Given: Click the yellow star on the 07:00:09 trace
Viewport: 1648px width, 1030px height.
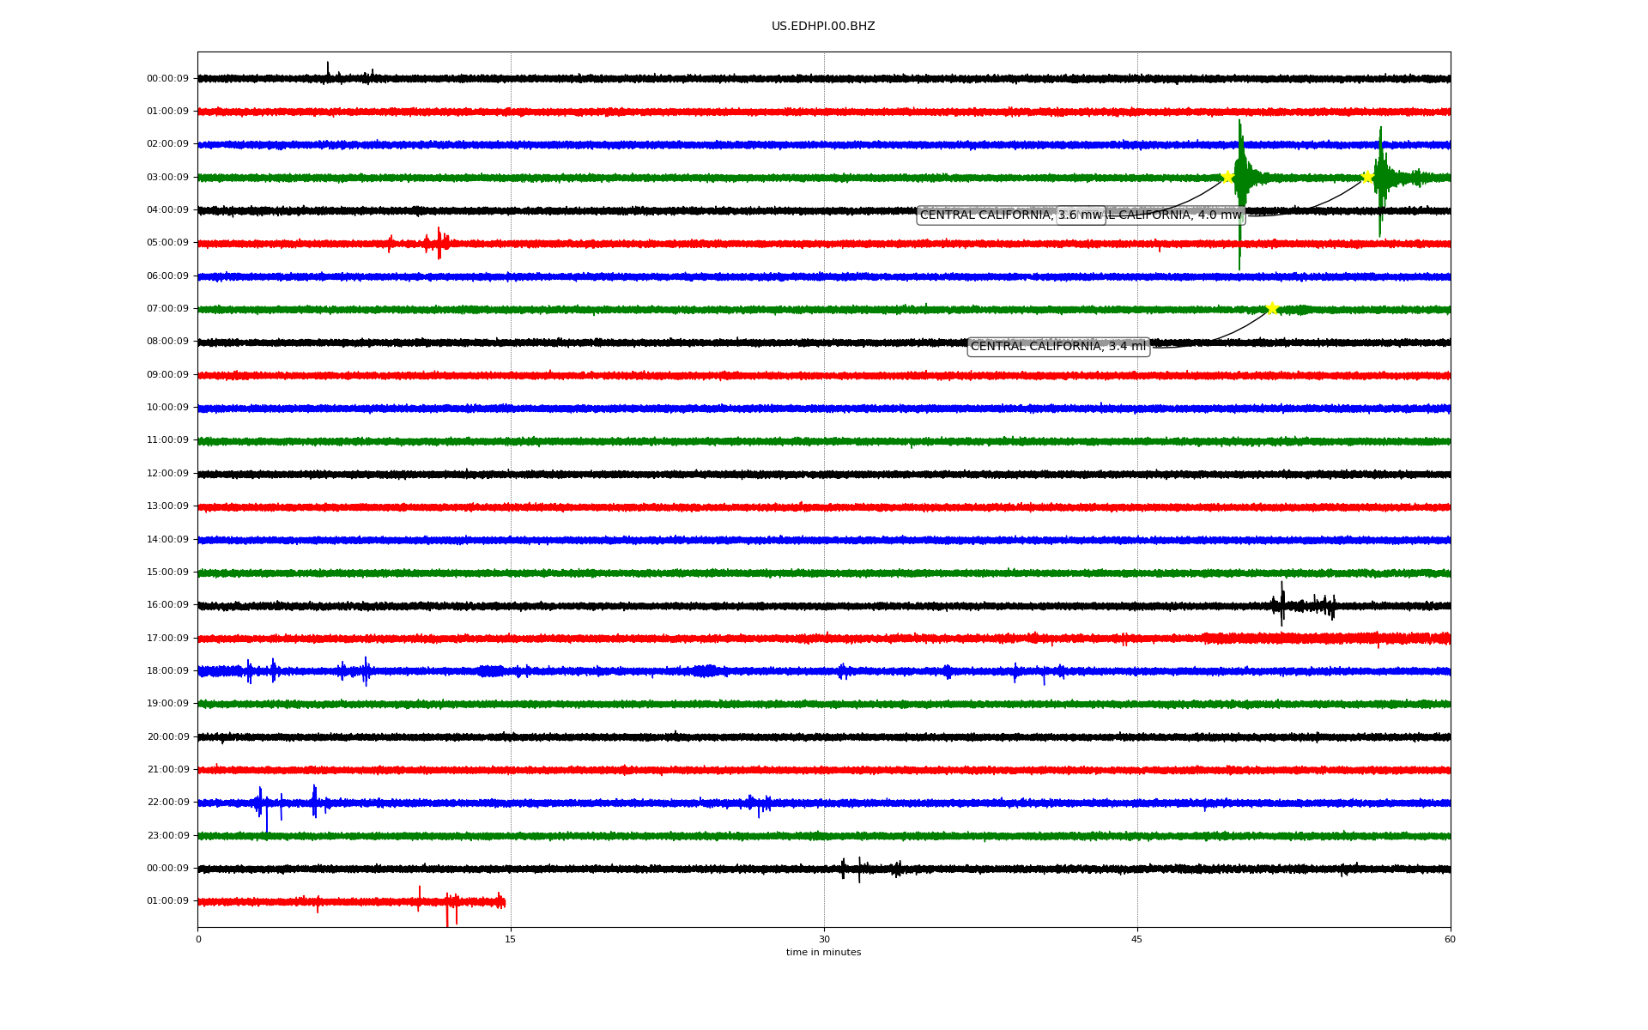Looking at the screenshot, I should tap(1272, 308).
